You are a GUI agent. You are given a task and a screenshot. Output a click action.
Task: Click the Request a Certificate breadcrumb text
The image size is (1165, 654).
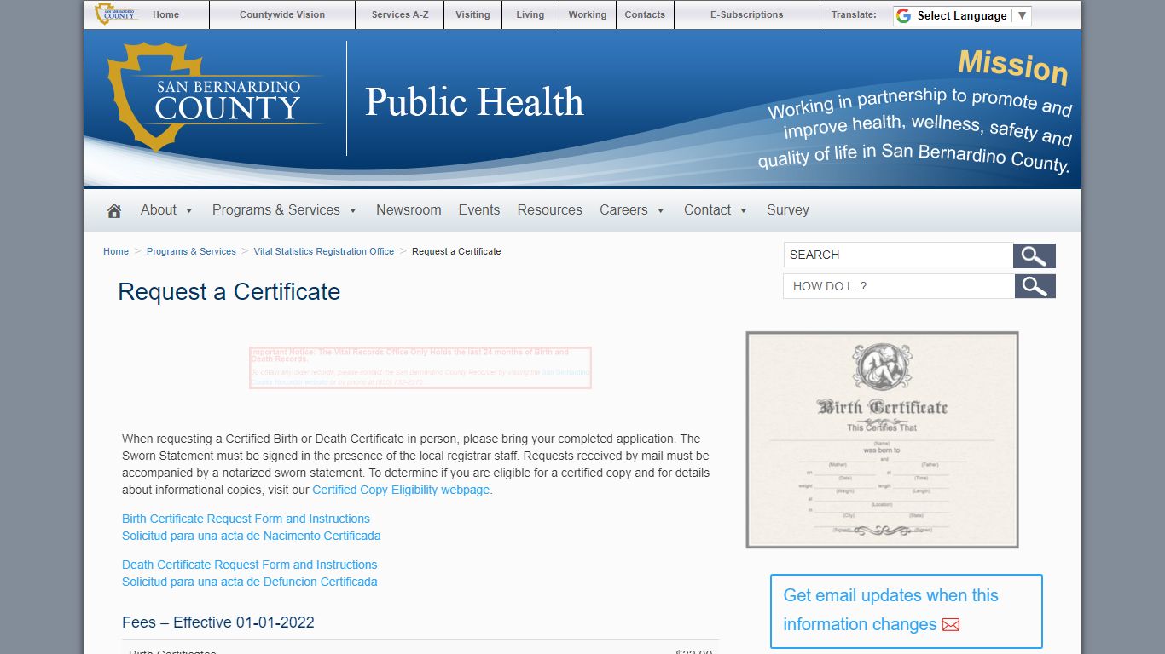tap(456, 251)
